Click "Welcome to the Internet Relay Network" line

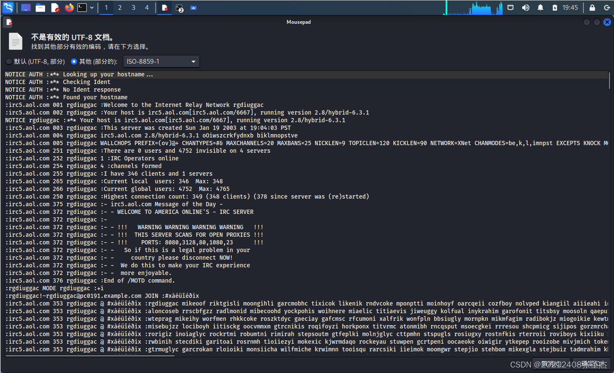click(134, 105)
